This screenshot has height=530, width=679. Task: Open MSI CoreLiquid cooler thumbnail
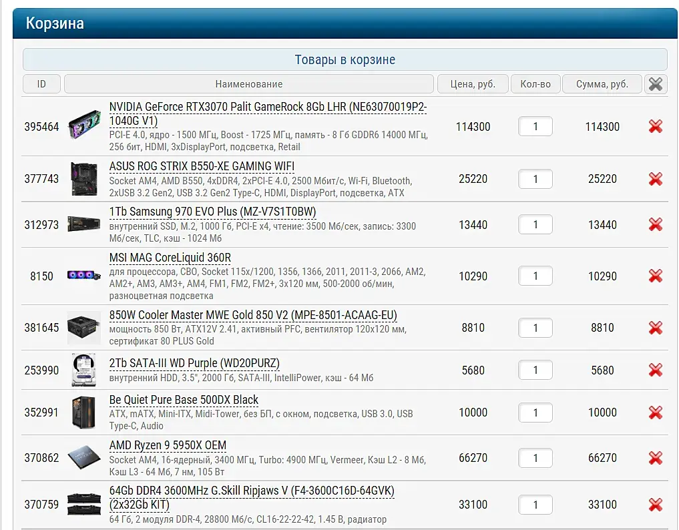pyautogui.click(x=84, y=275)
